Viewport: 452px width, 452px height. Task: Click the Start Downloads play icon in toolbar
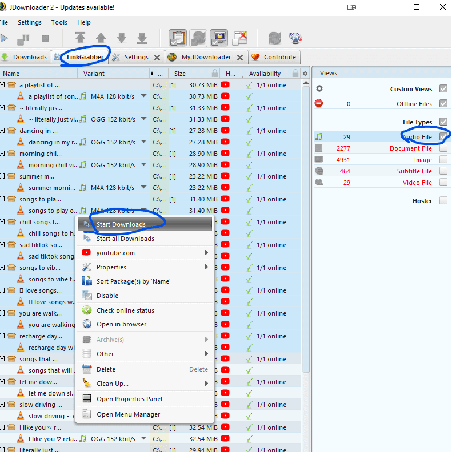pos(4,38)
